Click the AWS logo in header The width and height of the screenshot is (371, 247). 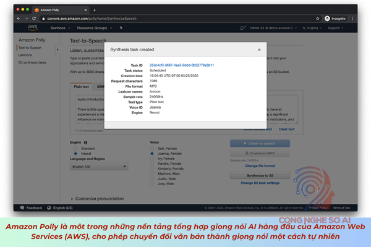pos(33,28)
